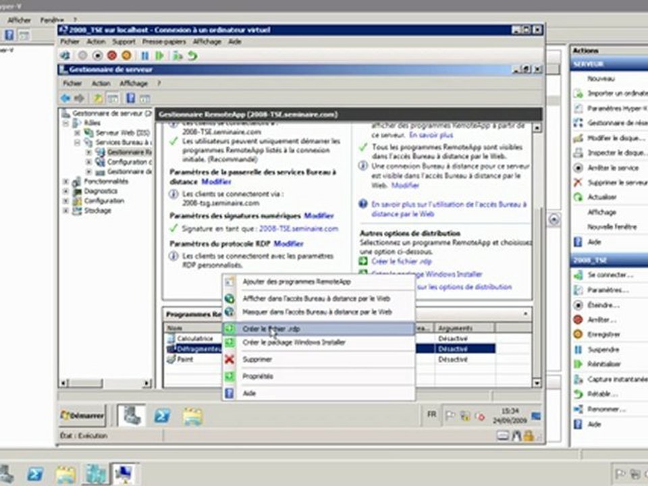
Task: Click the Nom column header
Action: tap(192, 328)
